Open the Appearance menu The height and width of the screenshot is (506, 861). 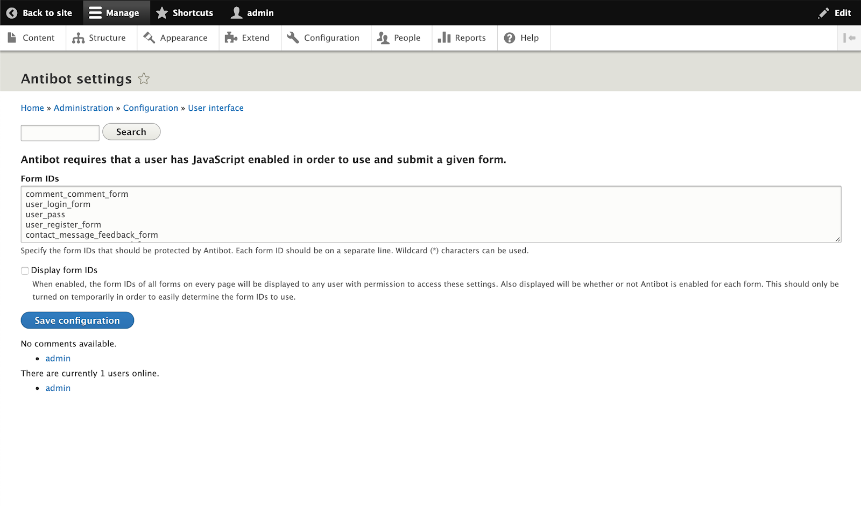point(178,38)
